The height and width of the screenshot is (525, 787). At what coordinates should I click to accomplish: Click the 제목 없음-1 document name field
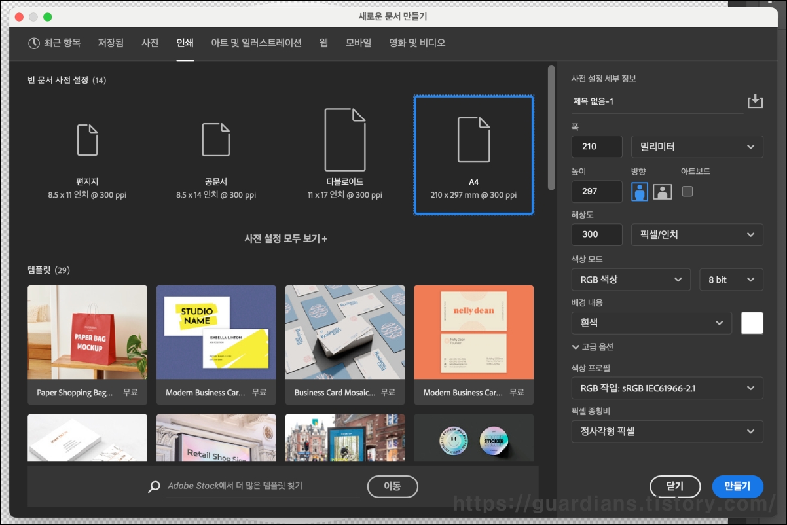pyautogui.click(x=657, y=101)
